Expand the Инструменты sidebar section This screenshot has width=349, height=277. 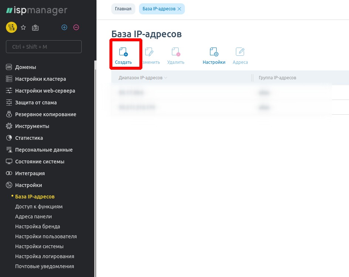point(32,126)
